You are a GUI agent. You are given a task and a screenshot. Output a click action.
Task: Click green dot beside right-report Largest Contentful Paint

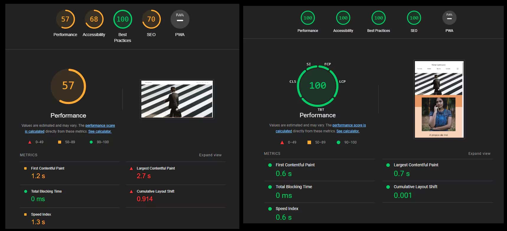point(388,165)
